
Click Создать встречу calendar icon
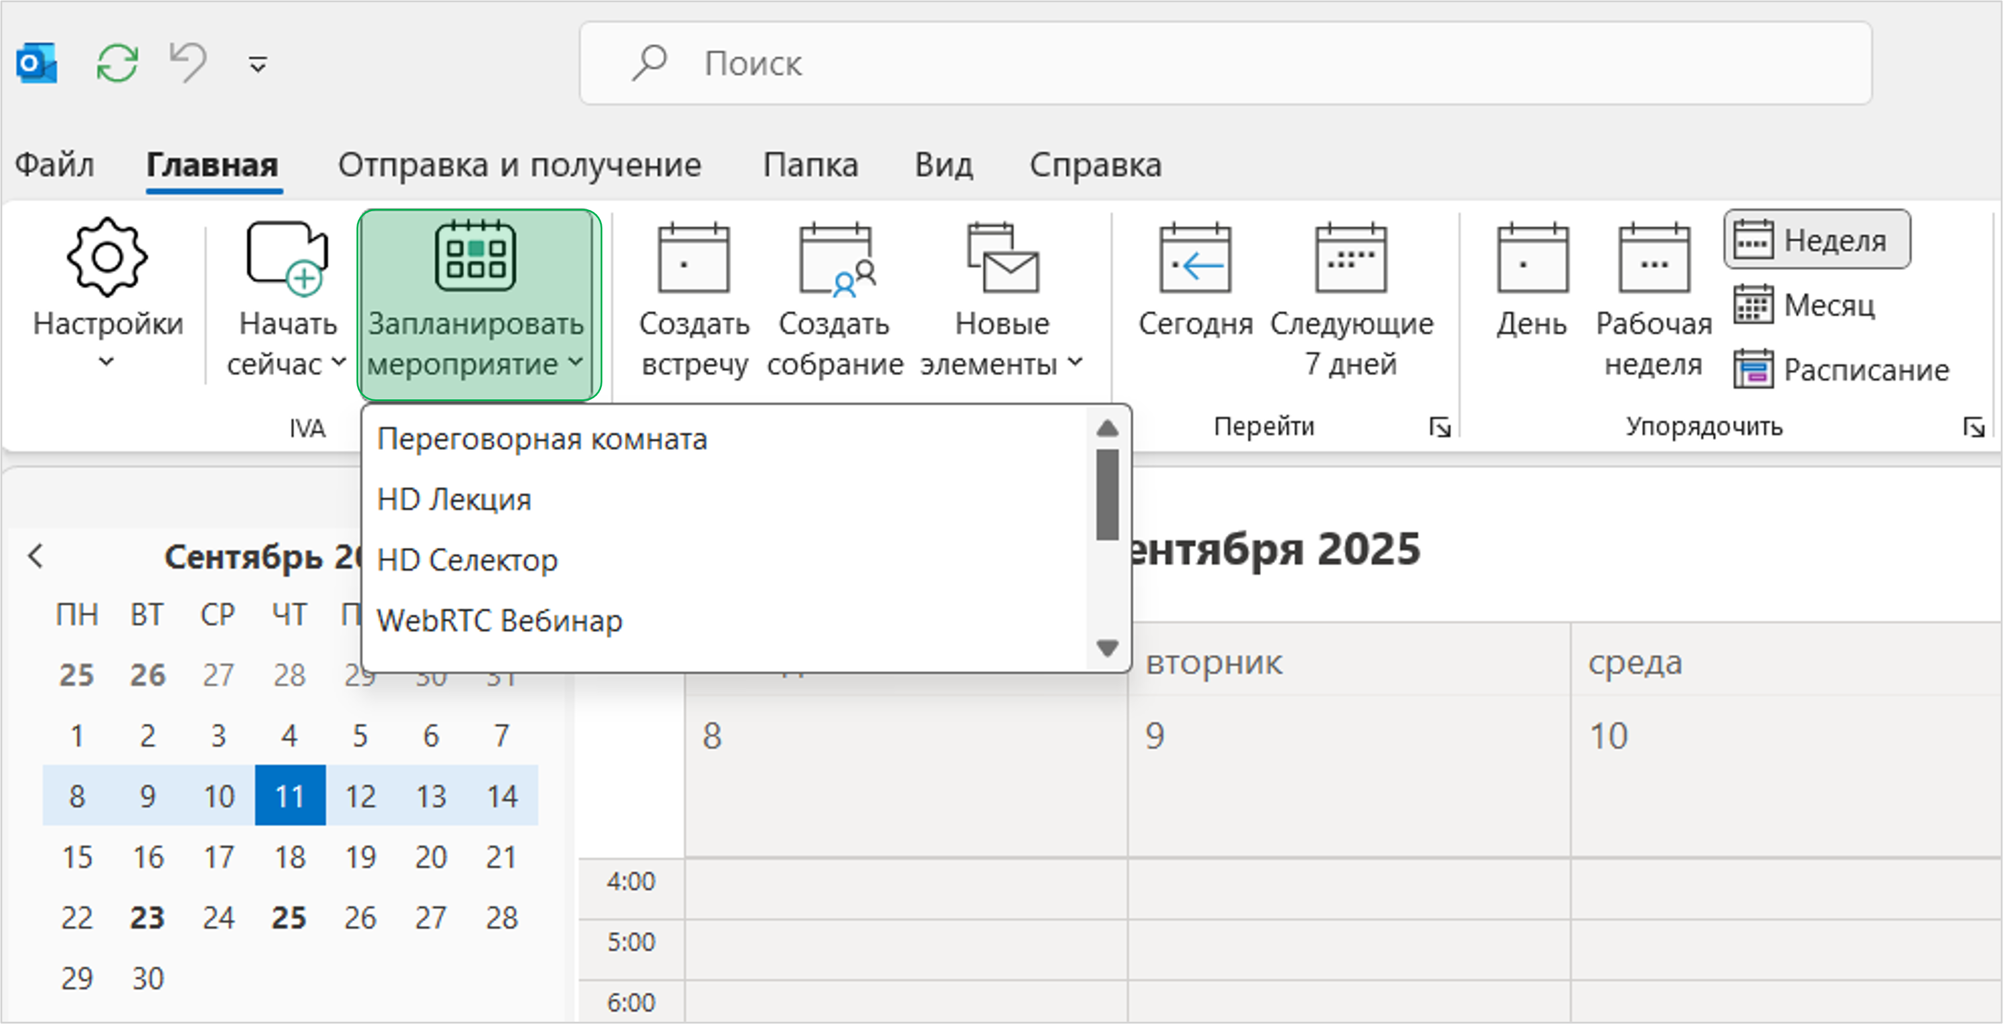694,258
